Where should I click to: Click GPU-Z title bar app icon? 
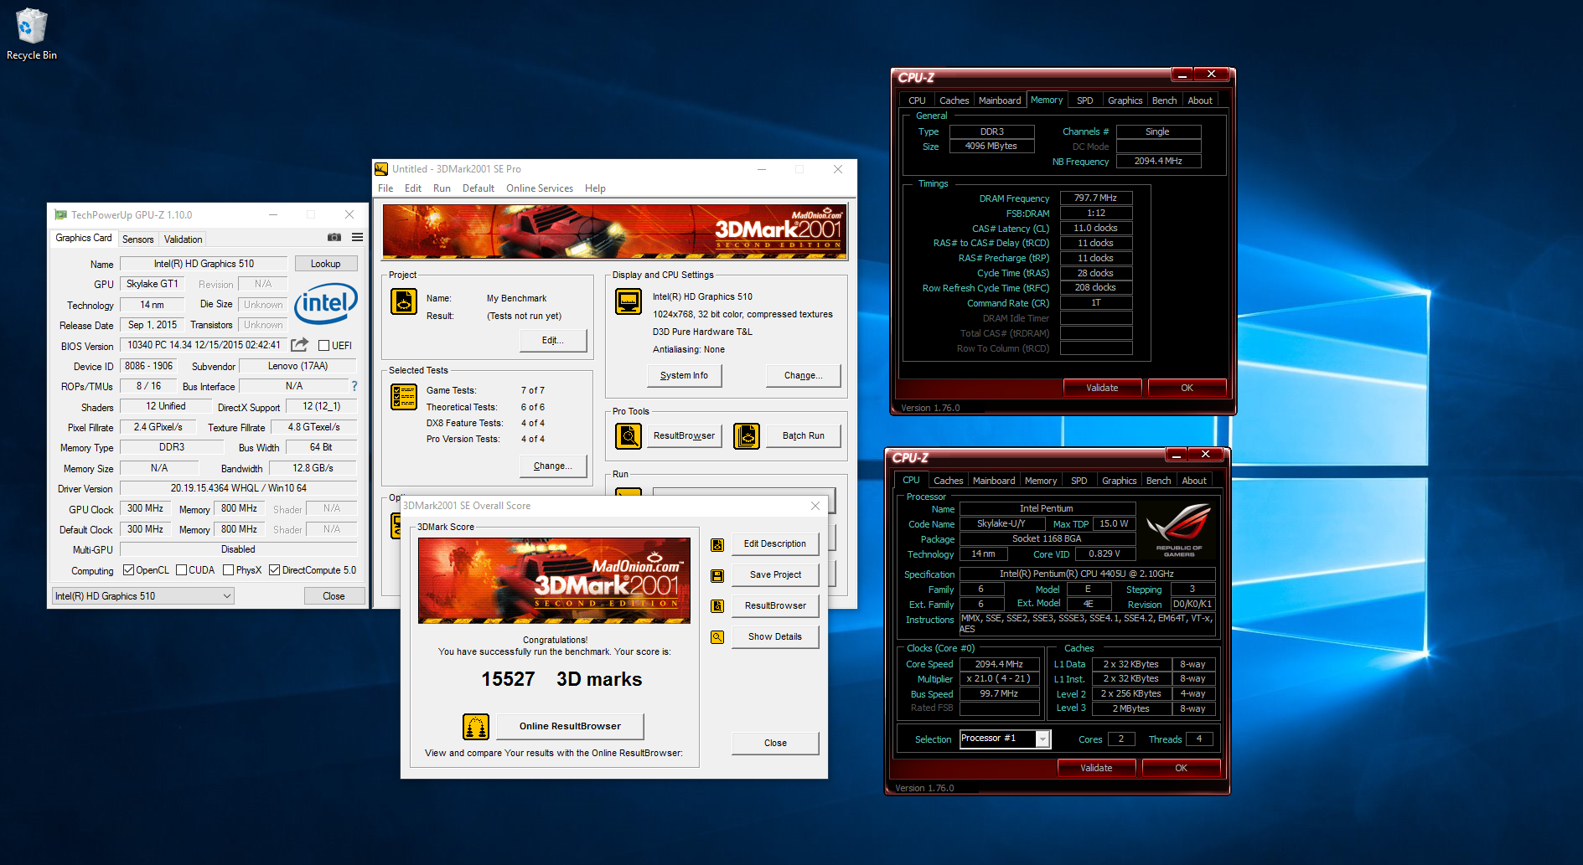pyautogui.click(x=60, y=215)
